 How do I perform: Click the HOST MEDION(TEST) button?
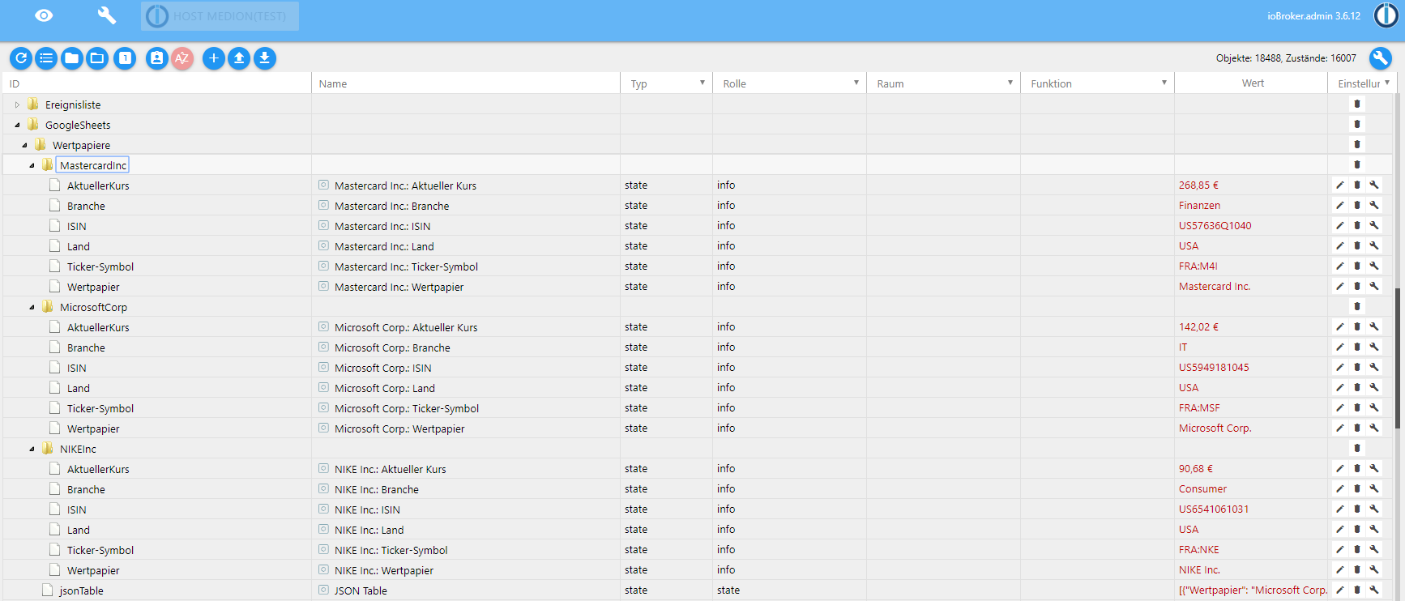(220, 16)
